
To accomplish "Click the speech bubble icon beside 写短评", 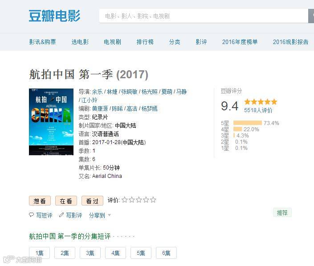I will coord(31,215).
